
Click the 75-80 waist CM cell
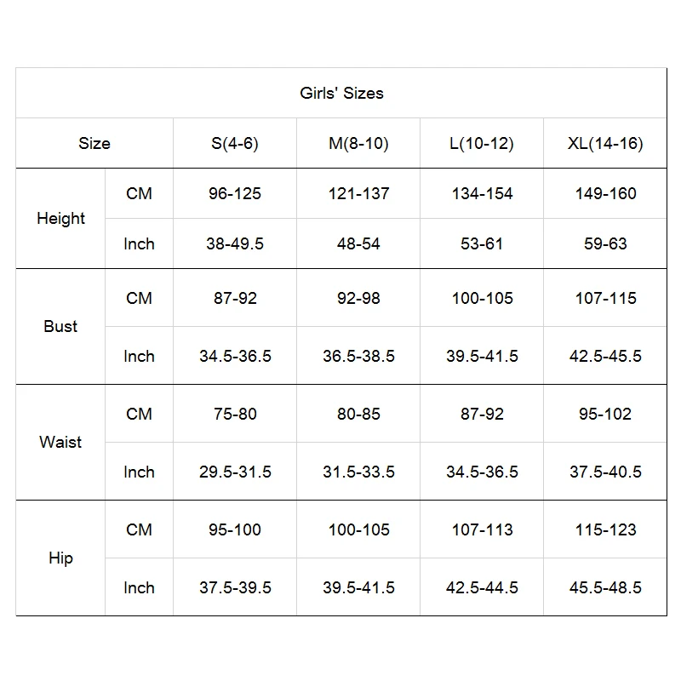[x=235, y=414]
